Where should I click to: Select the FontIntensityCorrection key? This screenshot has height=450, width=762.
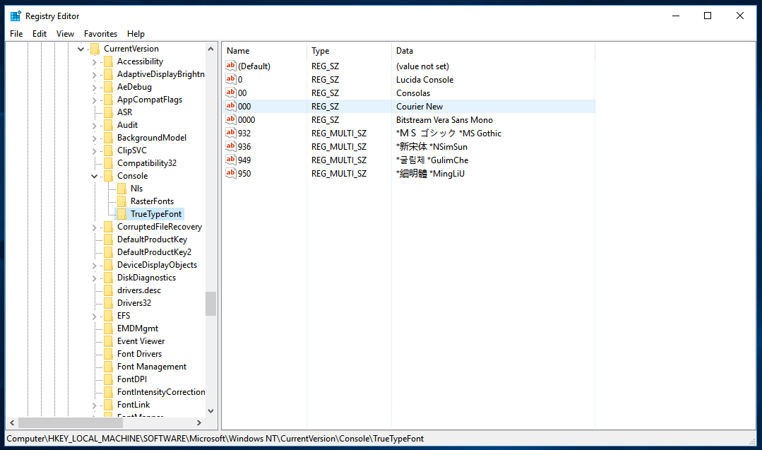[x=161, y=391]
